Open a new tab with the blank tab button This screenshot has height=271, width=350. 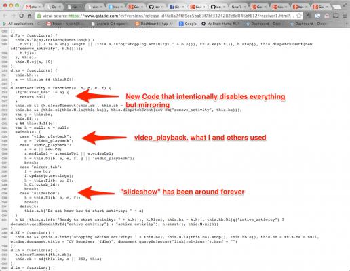coord(336,7)
